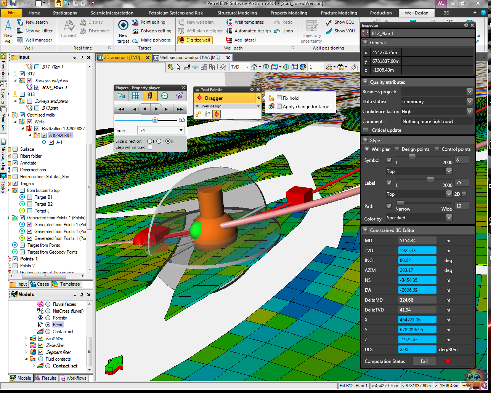Toggle the Critical update checkbox
Viewport: 491px width, 393px height.
[366, 130]
